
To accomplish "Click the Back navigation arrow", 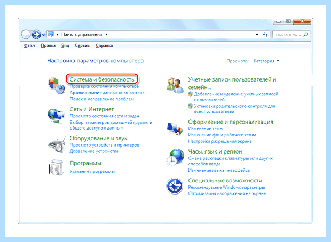I will tap(26, 34).
